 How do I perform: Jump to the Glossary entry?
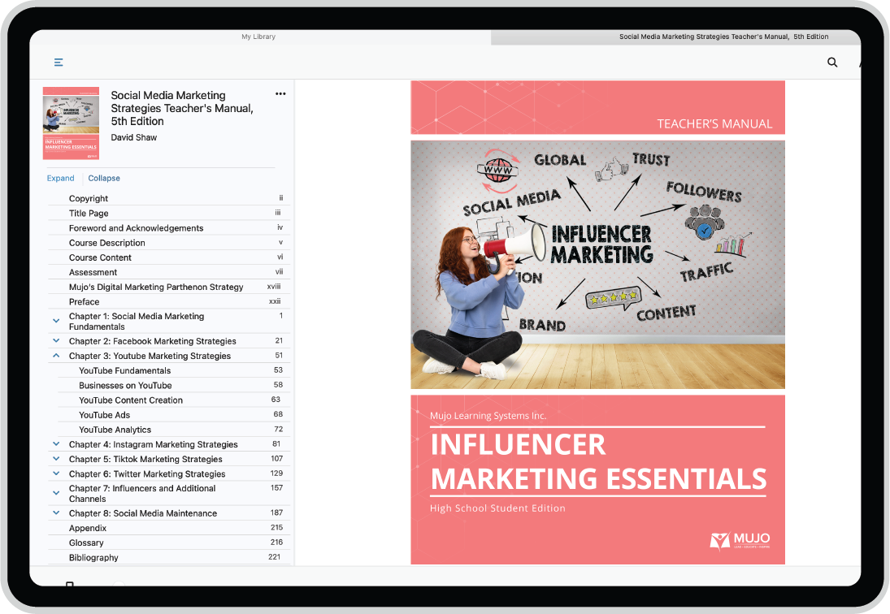(86, 543)
